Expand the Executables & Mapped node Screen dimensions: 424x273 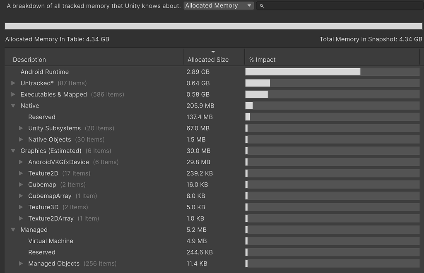(x=13, y=94)
